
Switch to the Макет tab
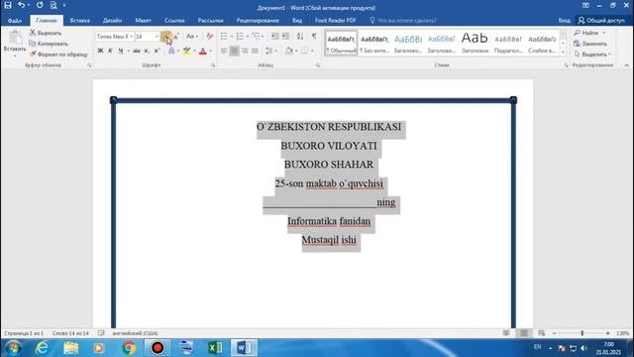[143, 20]
